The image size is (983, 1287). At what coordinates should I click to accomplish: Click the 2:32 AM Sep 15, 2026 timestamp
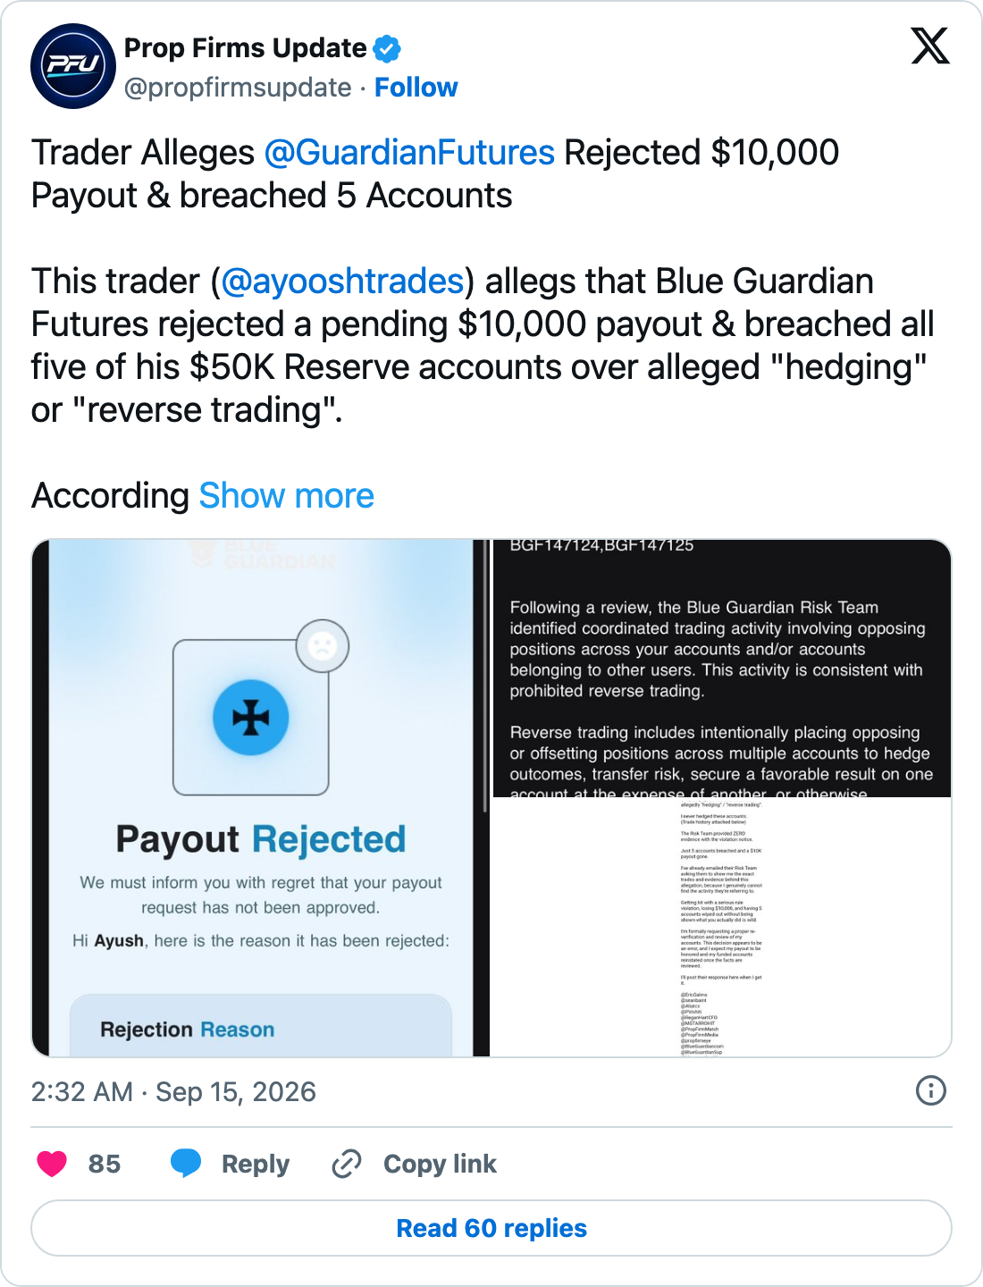coord(173,1091)
